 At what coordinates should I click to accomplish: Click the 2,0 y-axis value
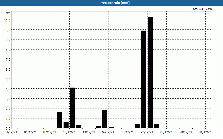click(x=8, y=109)
